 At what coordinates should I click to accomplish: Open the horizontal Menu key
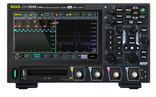pyautogui.click(x=132, y=38)
